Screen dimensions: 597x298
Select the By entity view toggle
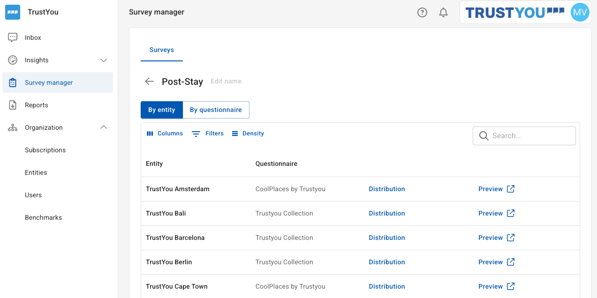pos(162,110)
